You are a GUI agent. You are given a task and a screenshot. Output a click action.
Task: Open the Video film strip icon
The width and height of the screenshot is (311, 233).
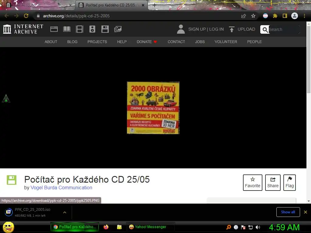coord(79,29)
